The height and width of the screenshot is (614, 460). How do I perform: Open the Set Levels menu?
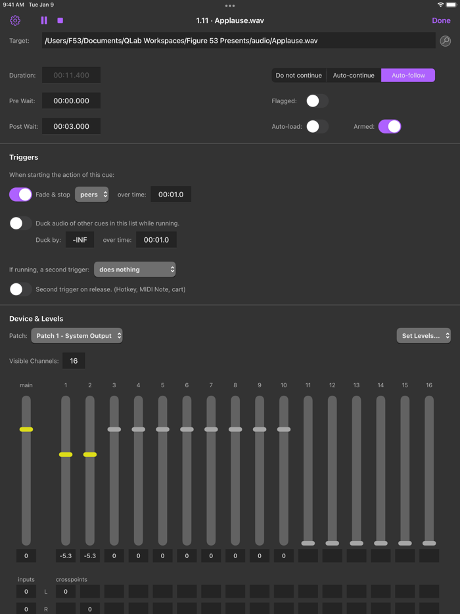[x=424, y=335]
